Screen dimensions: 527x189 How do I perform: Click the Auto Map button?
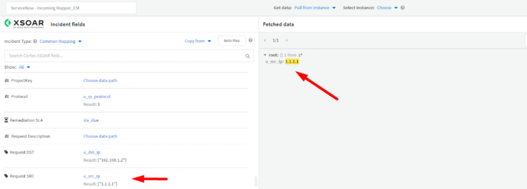point(232,40)
